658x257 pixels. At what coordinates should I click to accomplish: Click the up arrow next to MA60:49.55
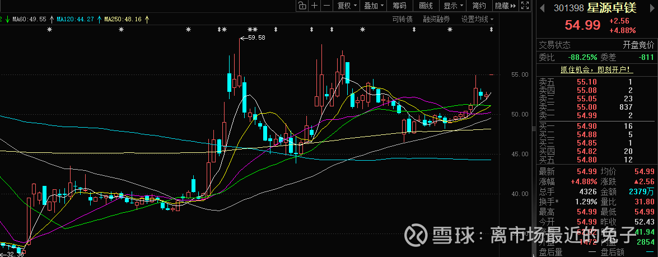51,19
